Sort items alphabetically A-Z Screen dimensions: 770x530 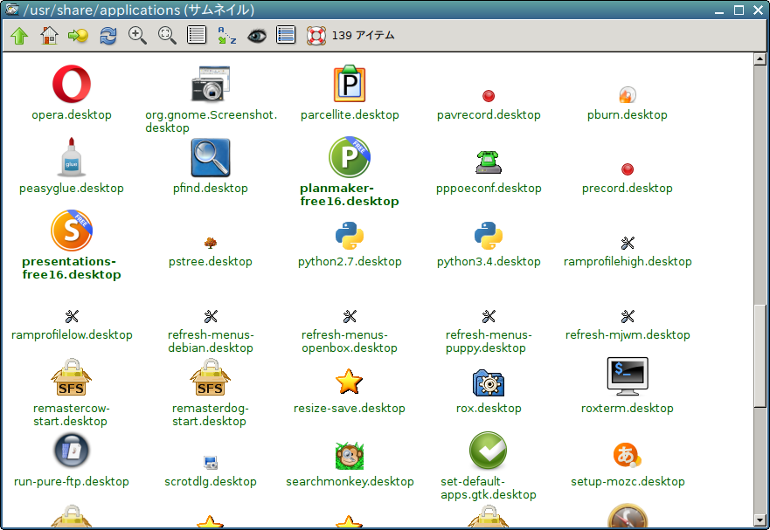(227, 35)
